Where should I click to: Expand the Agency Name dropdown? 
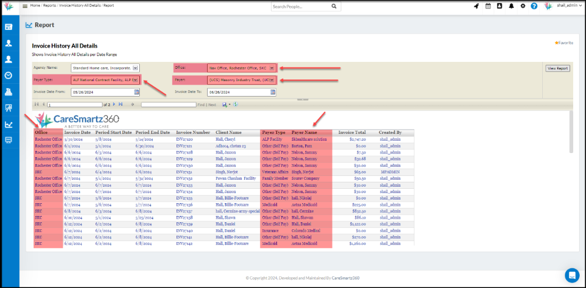(136, 68)
